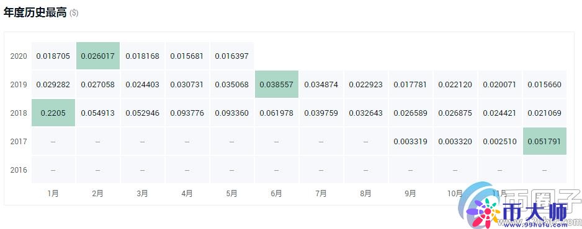Click the 2020 row label

pyautogui.click(x=19, y=56)
